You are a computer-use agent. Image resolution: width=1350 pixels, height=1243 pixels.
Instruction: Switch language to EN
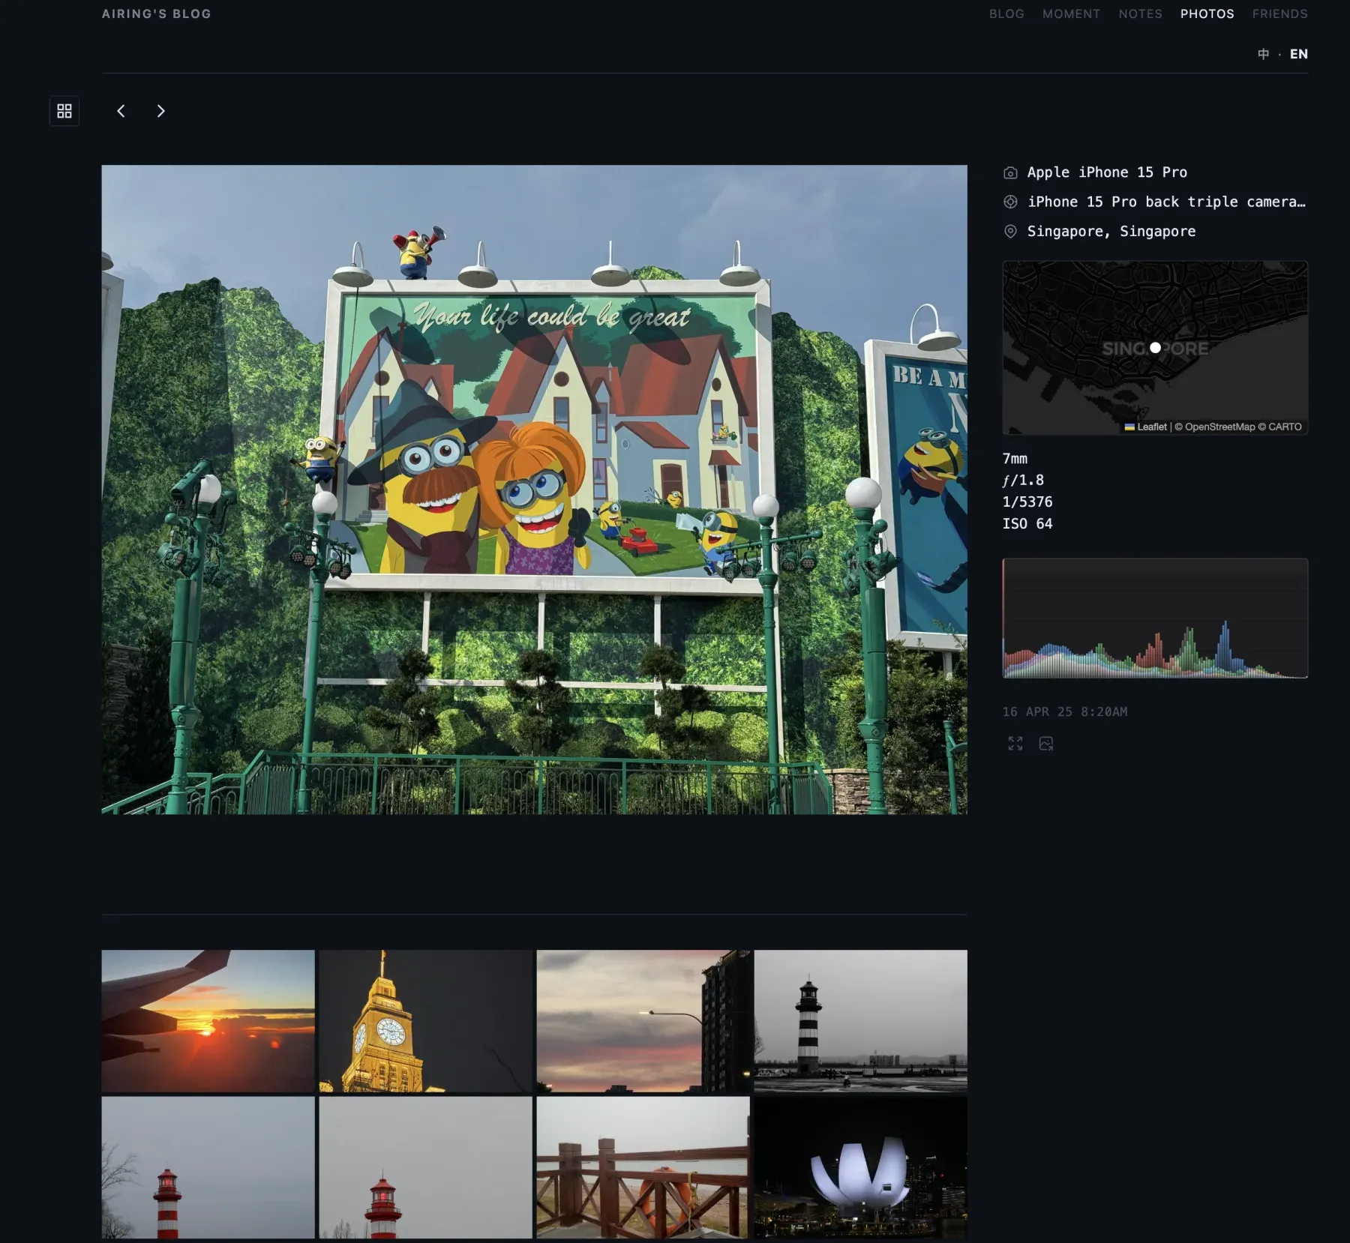coord(1299,54)
